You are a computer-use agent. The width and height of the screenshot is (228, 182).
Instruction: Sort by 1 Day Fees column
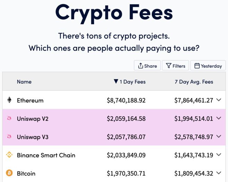click(129, 82)
